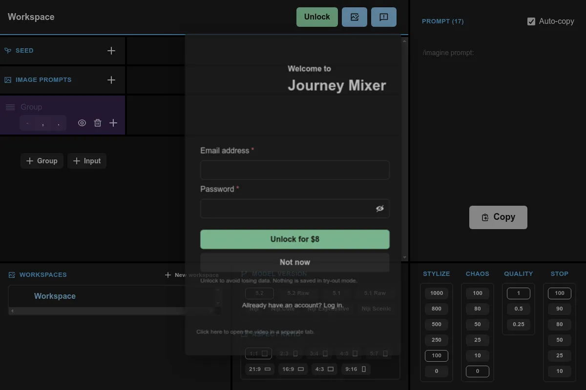Add a new seed with plus icon
This screenshot has width=586, height=390.
[x=111, y=51]
